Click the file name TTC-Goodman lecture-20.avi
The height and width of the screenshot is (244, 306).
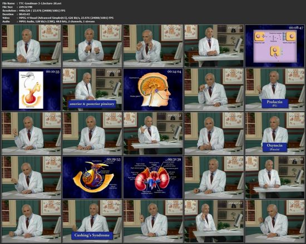tap(40, 3)
